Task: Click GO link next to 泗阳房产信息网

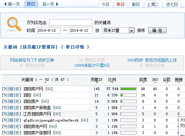Action: coord(57,133)
